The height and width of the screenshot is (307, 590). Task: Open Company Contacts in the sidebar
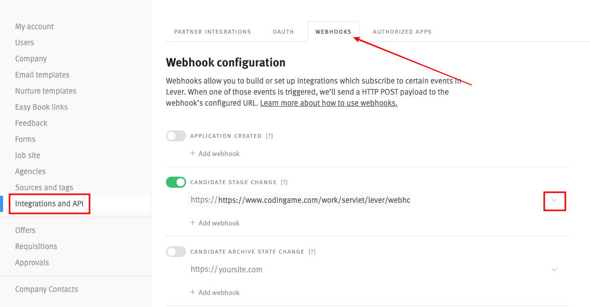click(46, 289)
